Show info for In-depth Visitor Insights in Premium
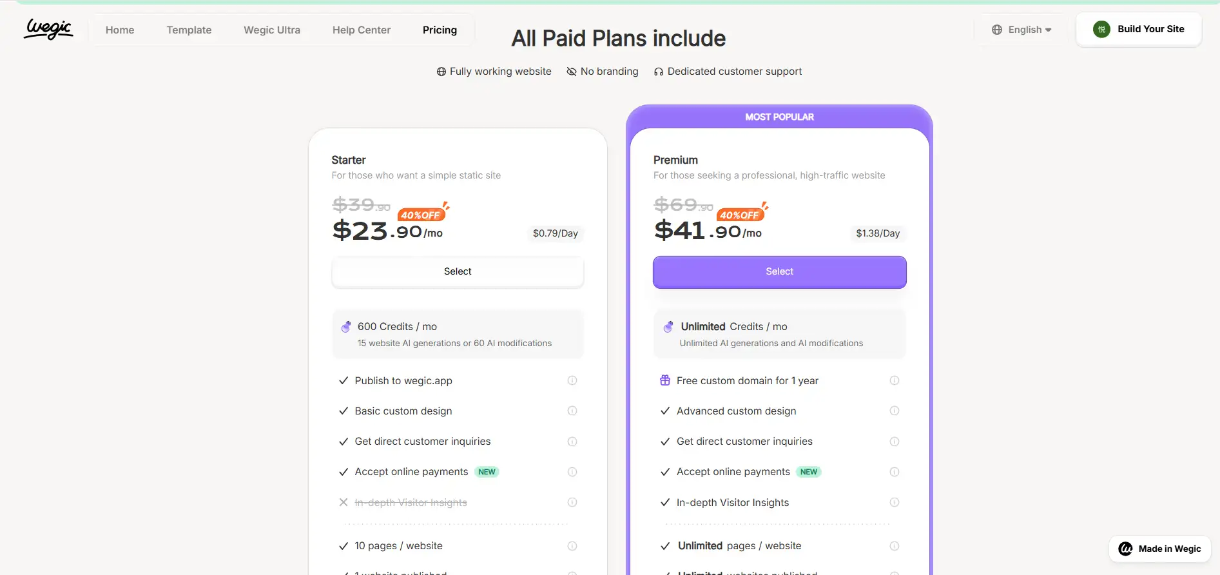 tap(895, 502)
